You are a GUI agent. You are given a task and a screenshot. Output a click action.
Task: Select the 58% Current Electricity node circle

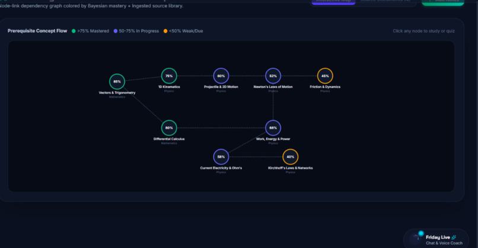pyautogui.click(x=221, y=157)
